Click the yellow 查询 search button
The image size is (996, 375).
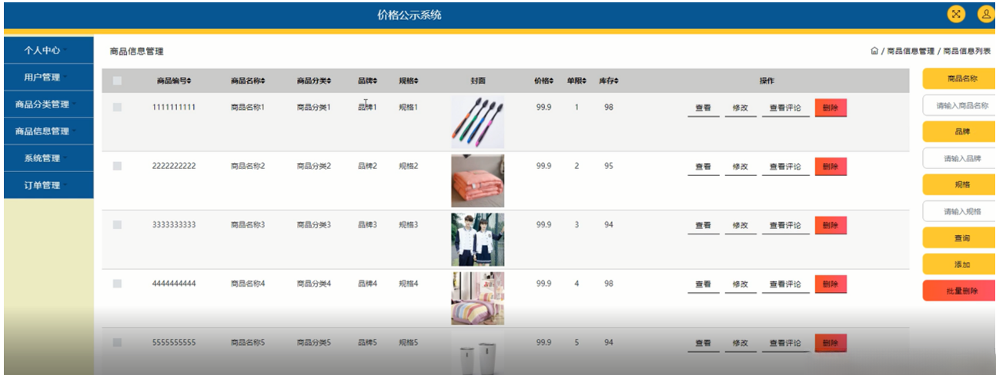point(961,237)
